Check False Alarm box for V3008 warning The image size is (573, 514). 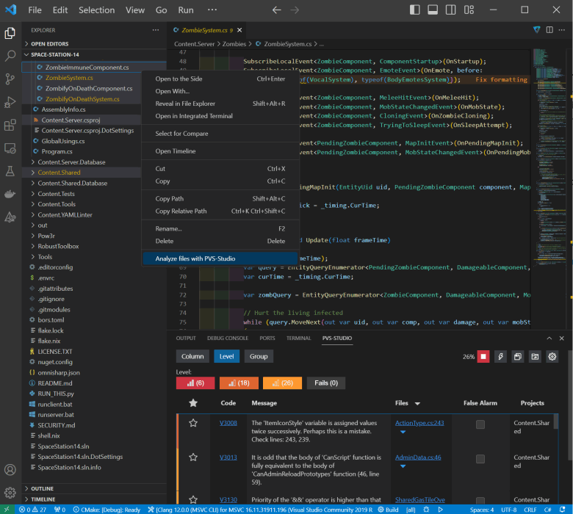(480, 424)
